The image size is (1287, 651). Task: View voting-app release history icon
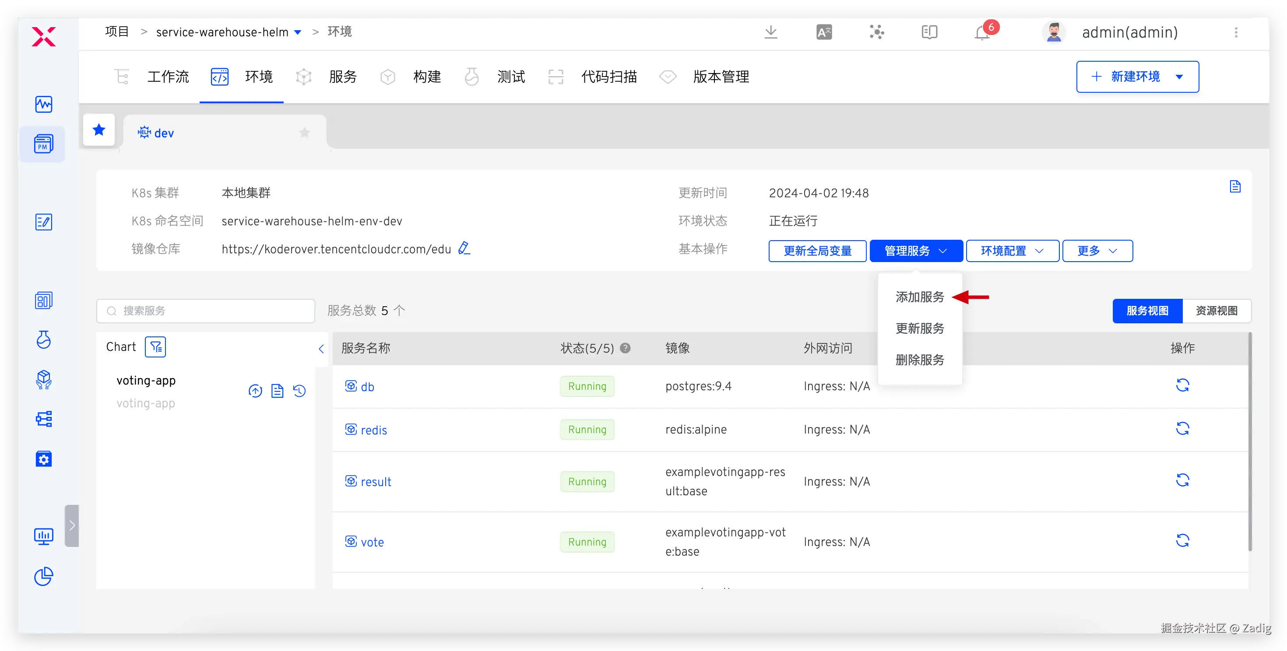(x=299, y=391)
